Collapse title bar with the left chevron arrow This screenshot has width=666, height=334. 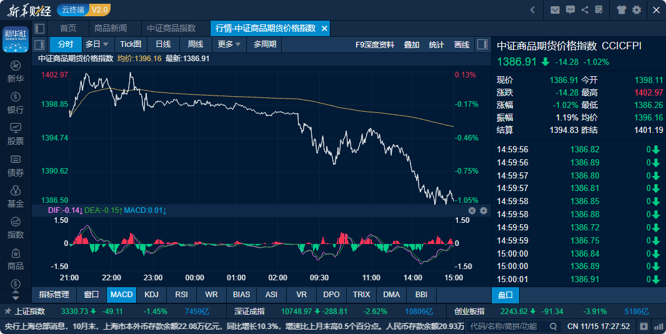(532, 10)
